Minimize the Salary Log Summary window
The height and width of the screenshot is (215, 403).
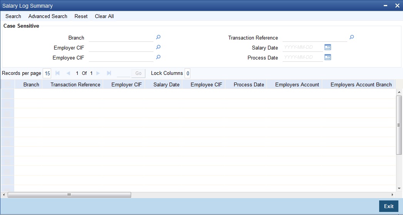(386, 6)
